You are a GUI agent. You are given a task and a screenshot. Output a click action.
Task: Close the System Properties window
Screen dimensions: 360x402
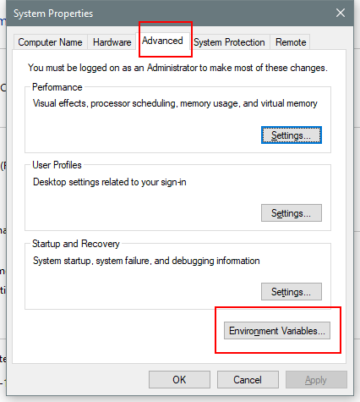click(x=341, y=13)
